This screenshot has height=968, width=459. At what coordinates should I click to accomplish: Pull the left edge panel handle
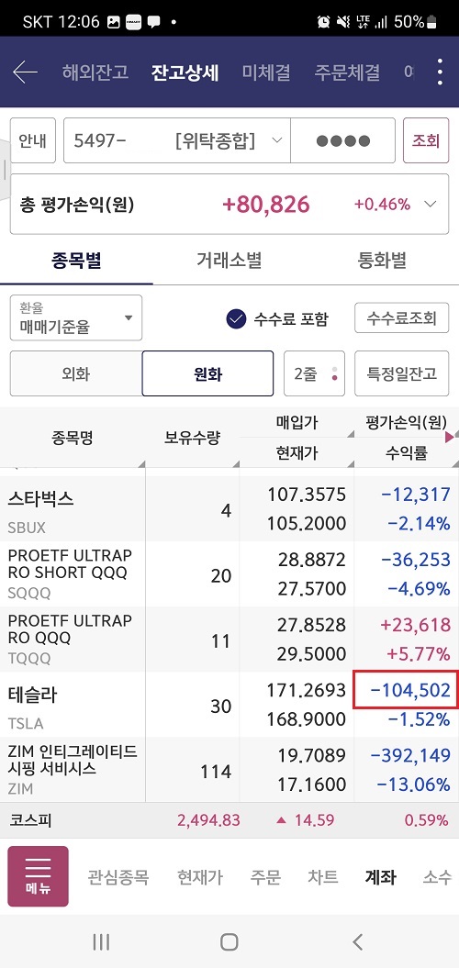[x=5, y=169]
